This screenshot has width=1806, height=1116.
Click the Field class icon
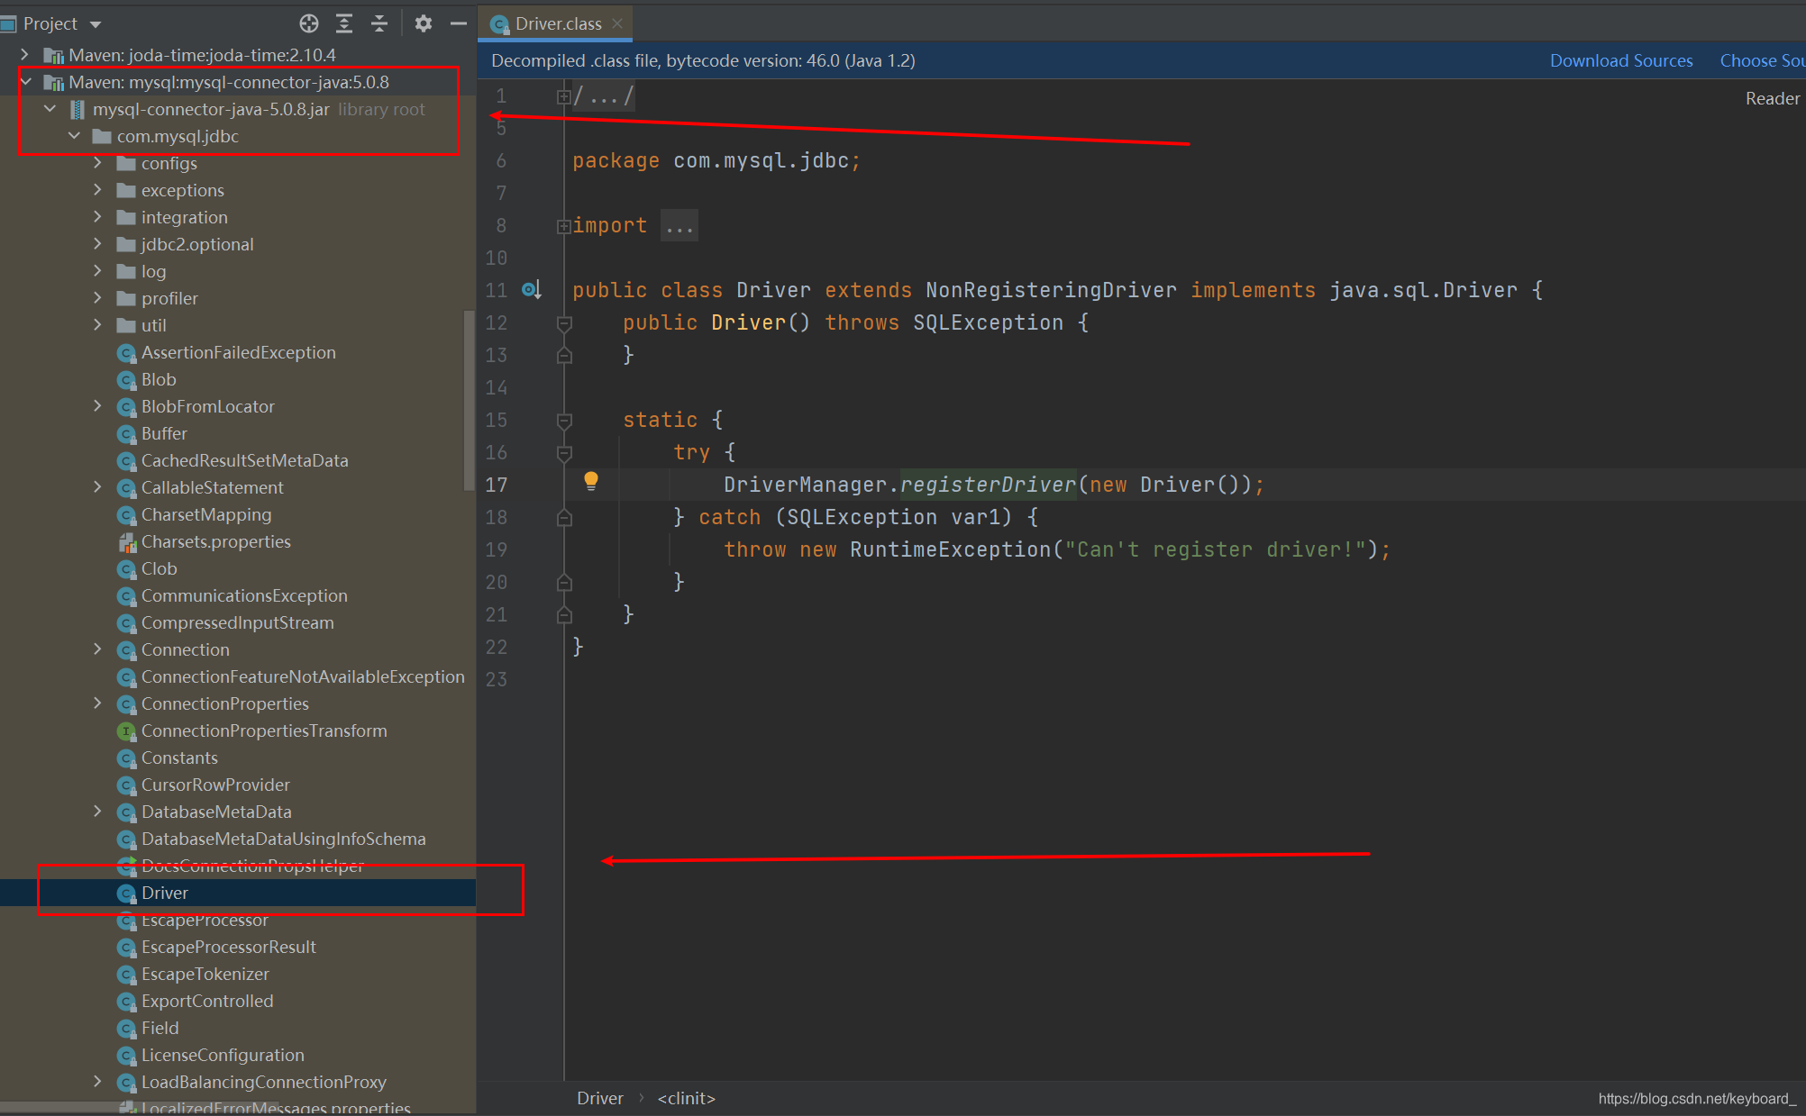click(x=127, y=1029)
